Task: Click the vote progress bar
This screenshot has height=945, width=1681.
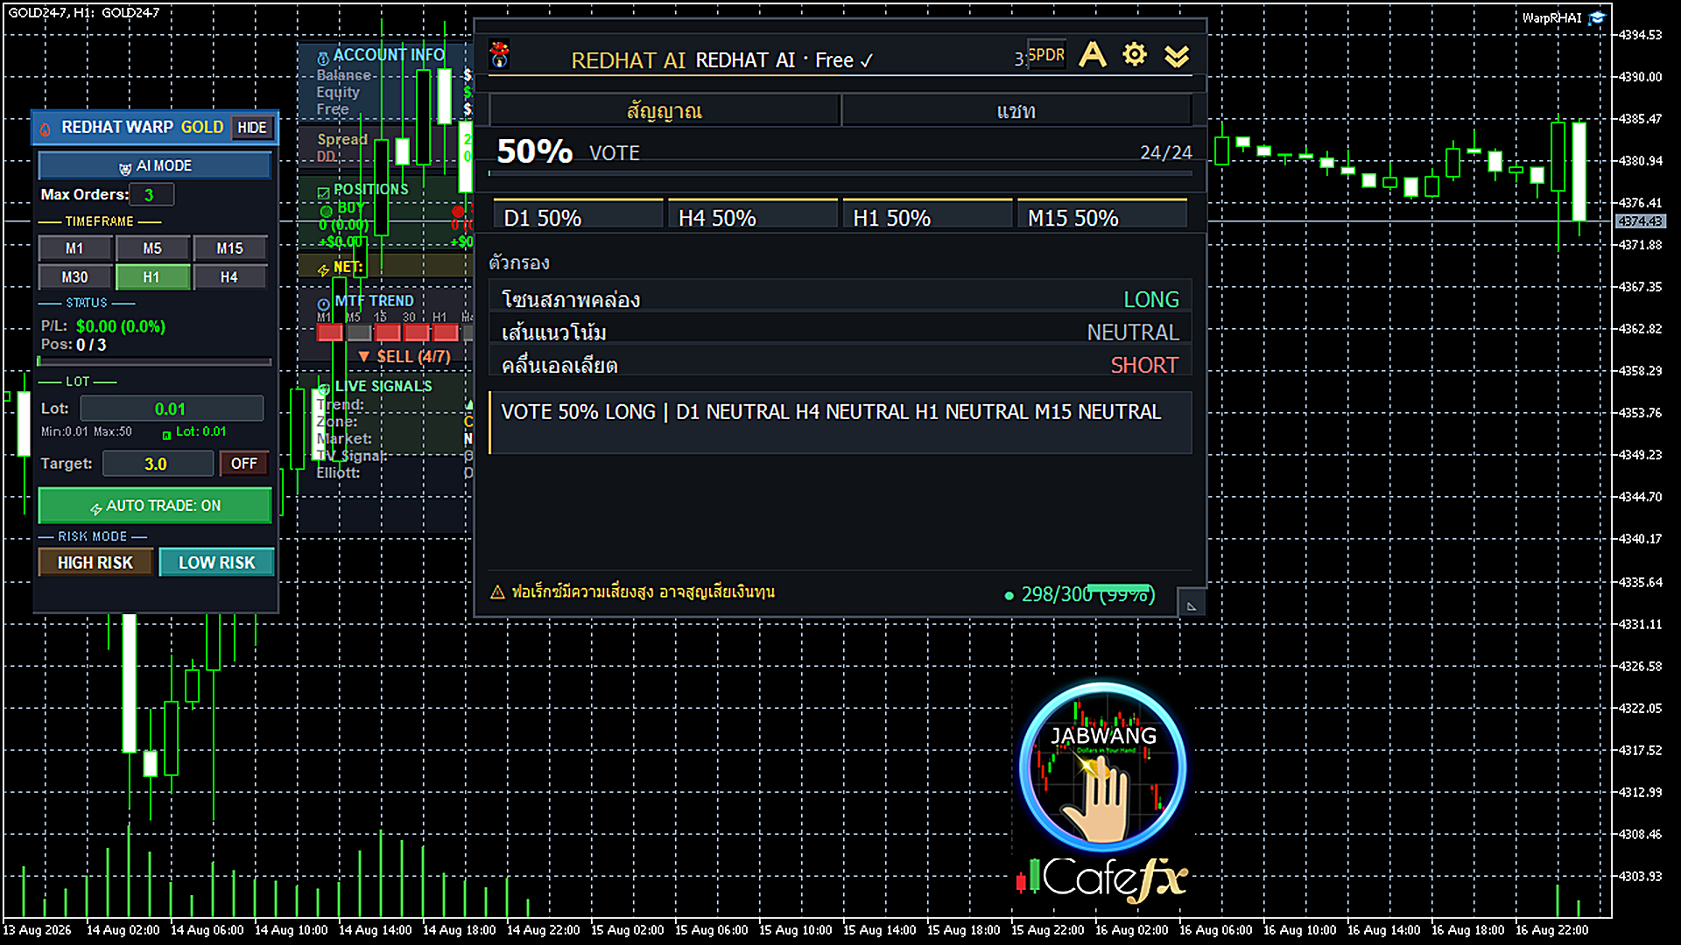Action: click(x=840, y=174)
